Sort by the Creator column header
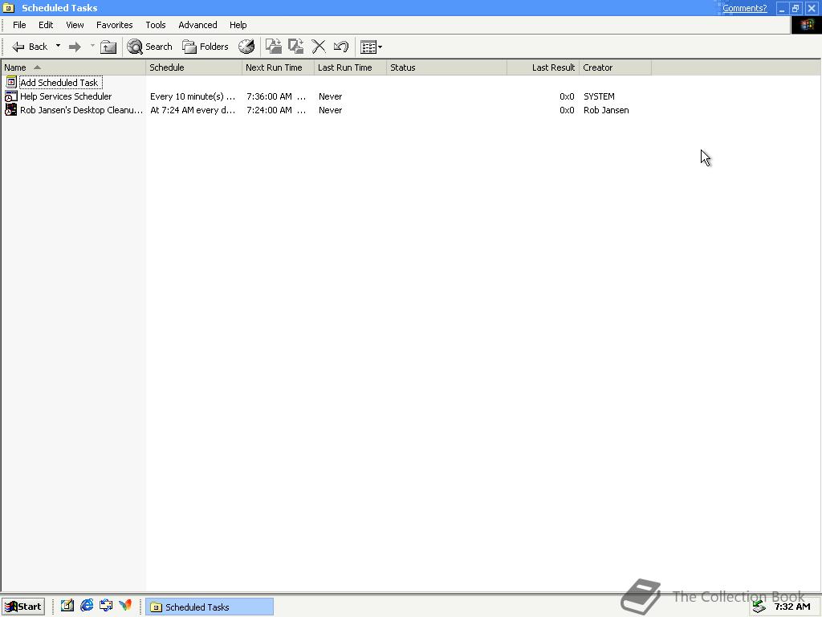 pos(616,67)
